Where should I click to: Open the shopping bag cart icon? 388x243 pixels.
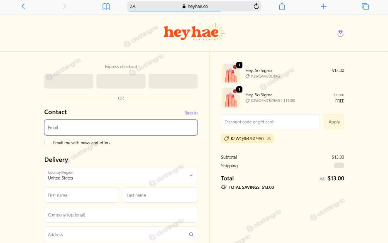point(341,33)
